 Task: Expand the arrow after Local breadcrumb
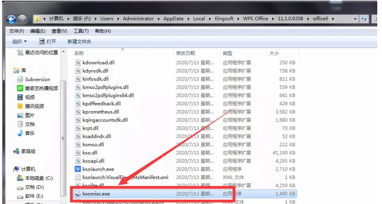pos(209,19)
